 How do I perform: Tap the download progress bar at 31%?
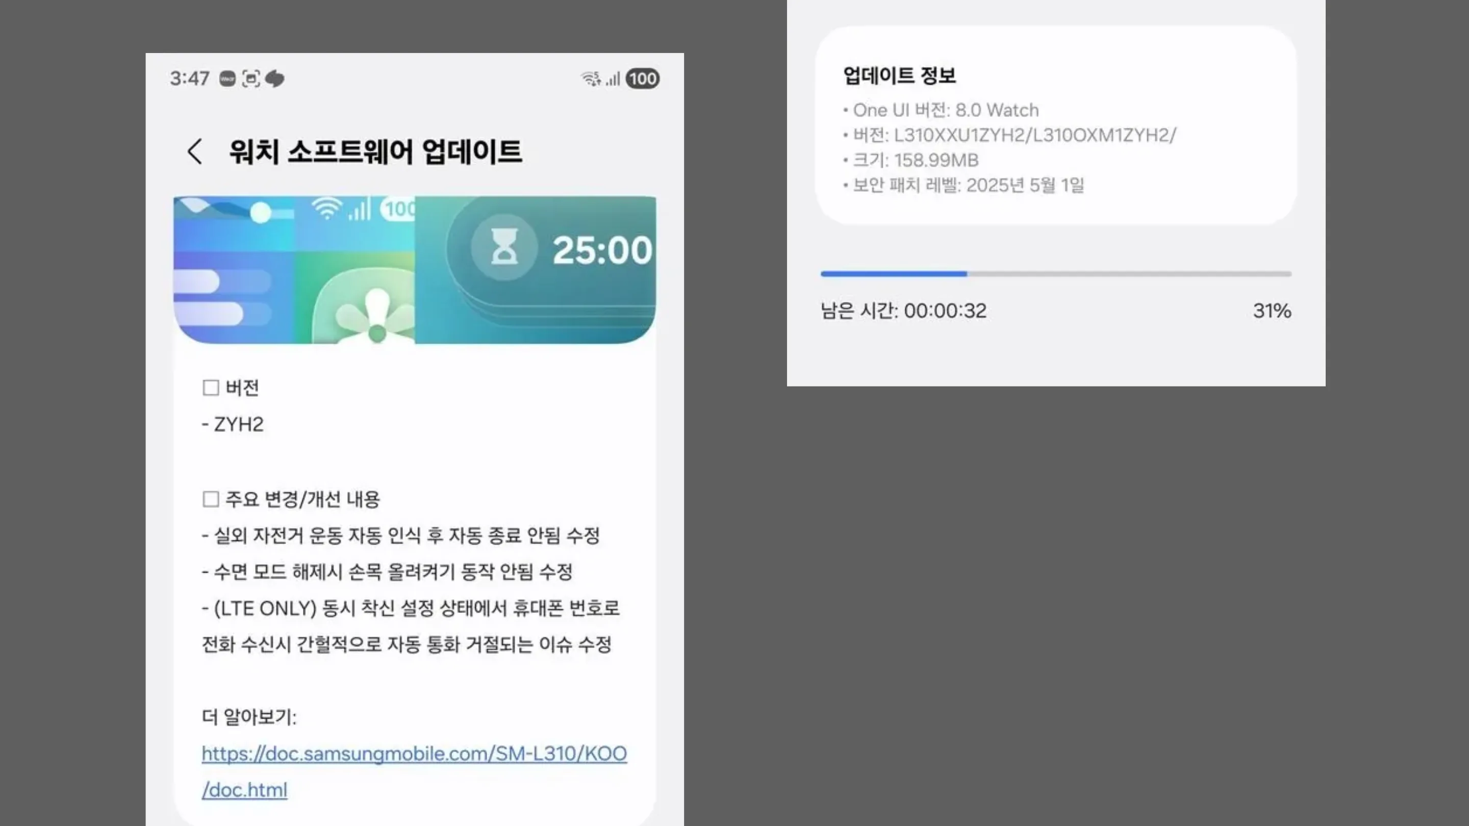tap(1055, 274)
